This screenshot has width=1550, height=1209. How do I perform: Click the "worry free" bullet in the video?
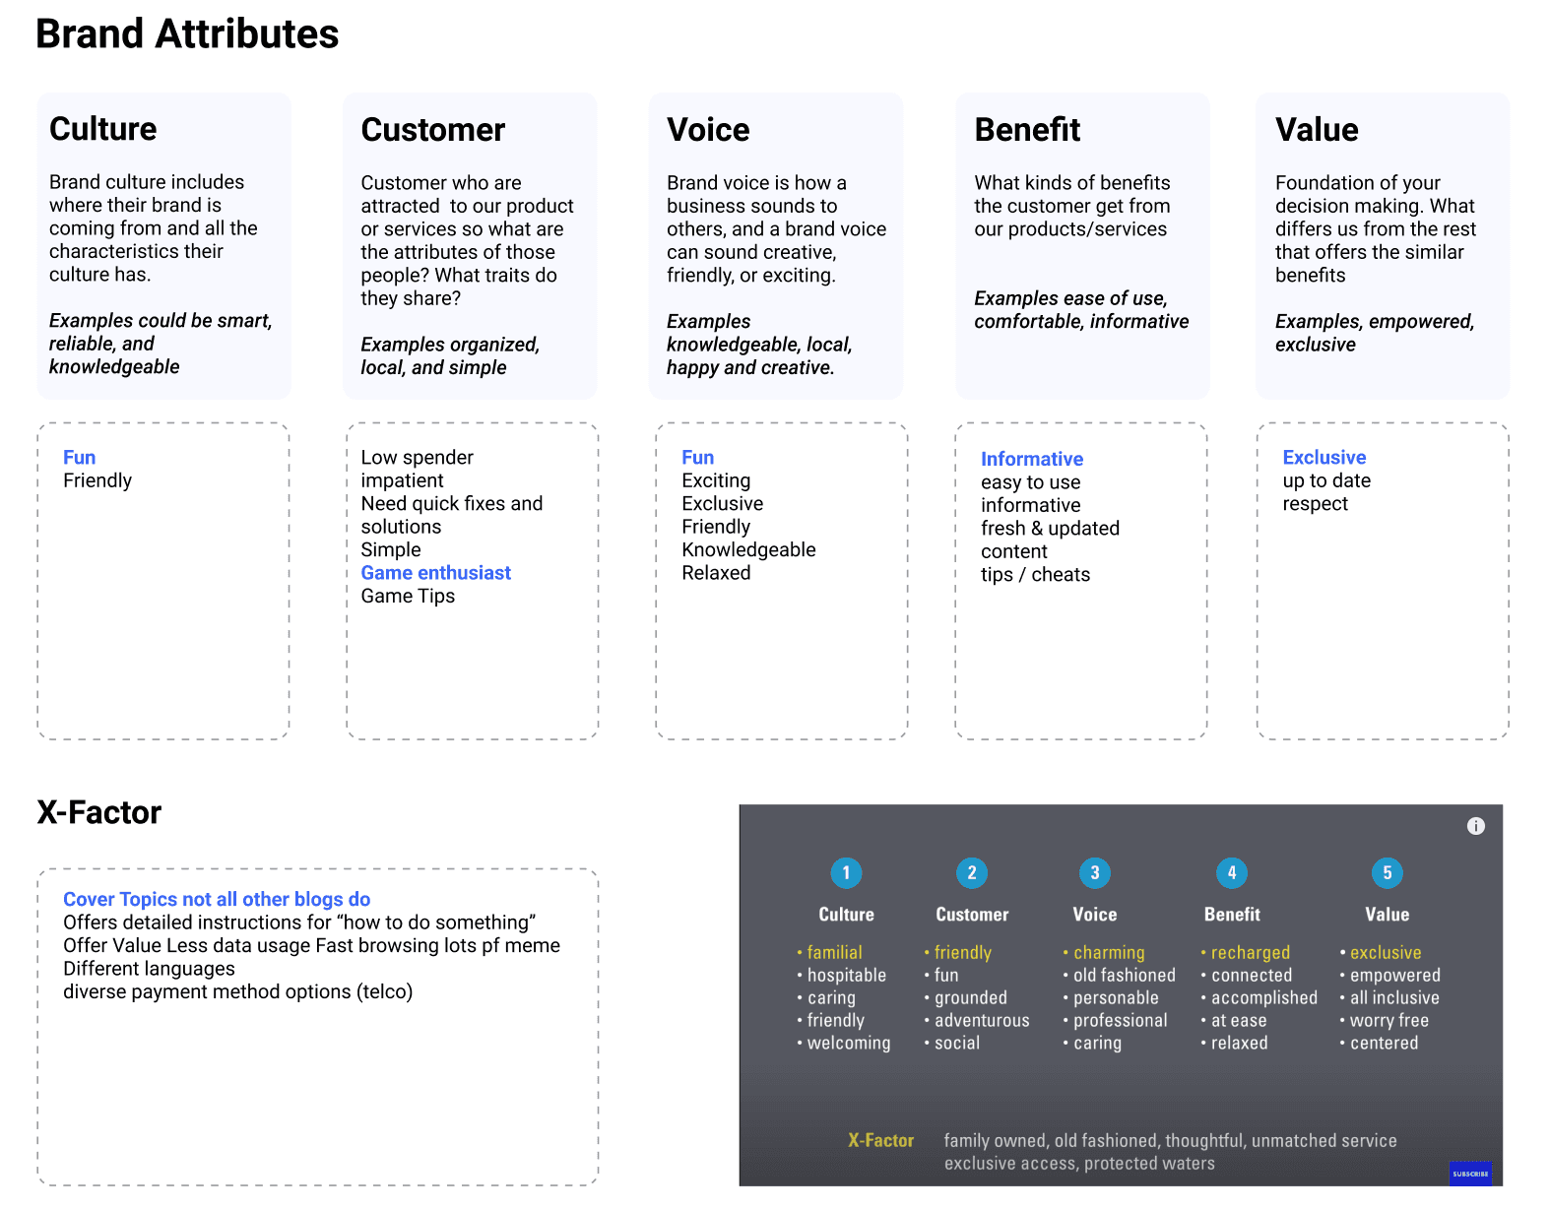point(1389,1020)
